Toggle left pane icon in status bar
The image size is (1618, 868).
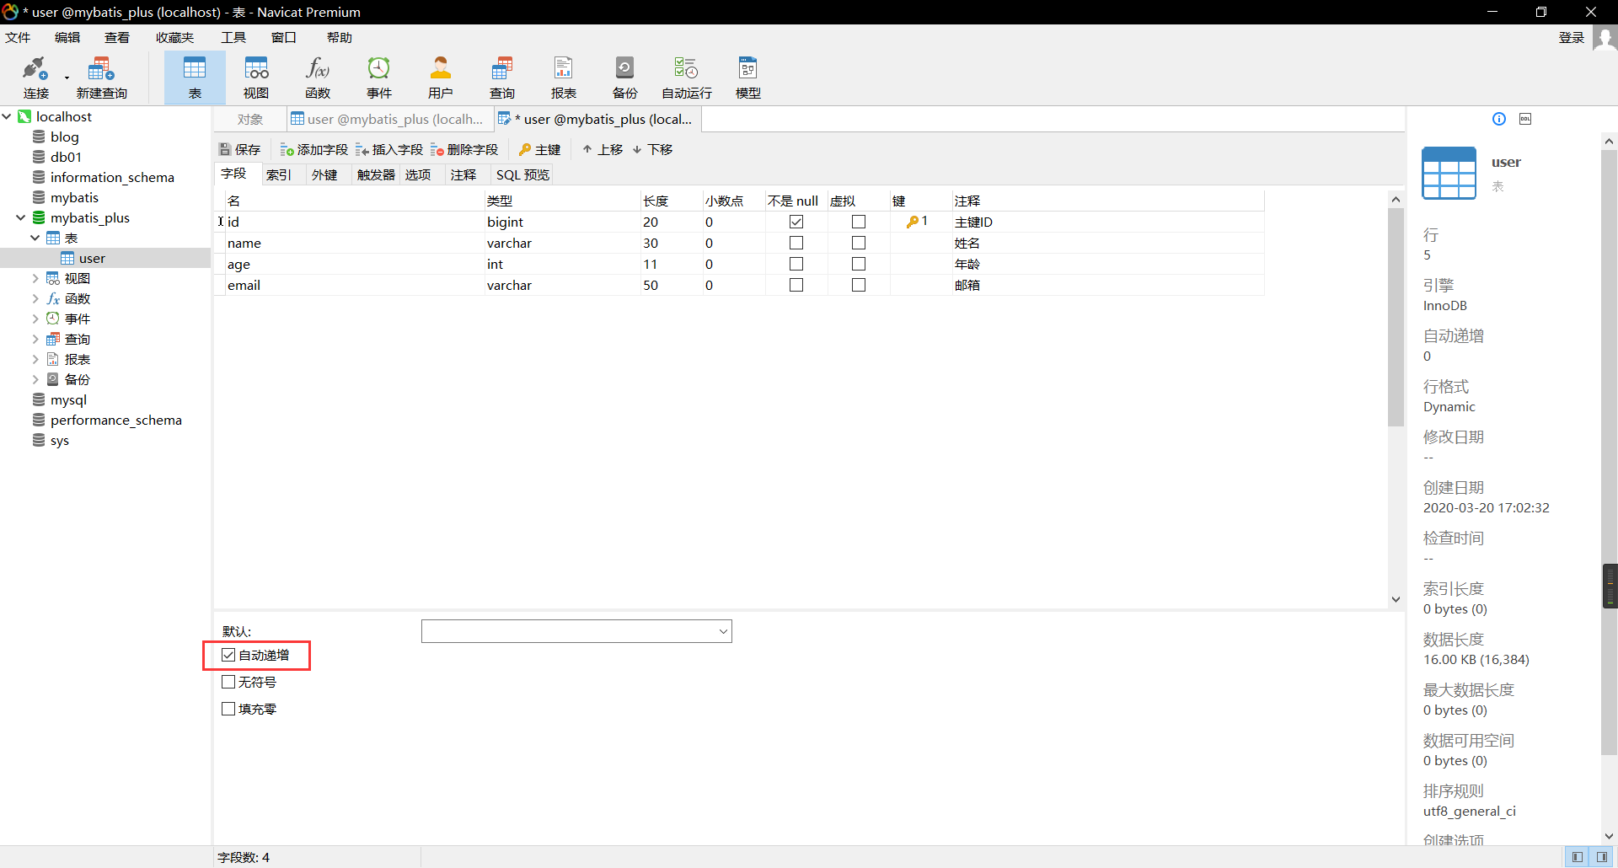[1578, 857]
